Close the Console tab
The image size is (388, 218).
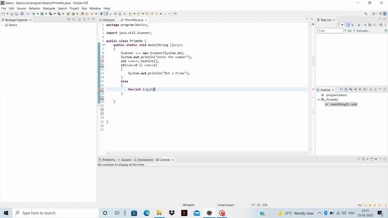click(x=173, y=160)
